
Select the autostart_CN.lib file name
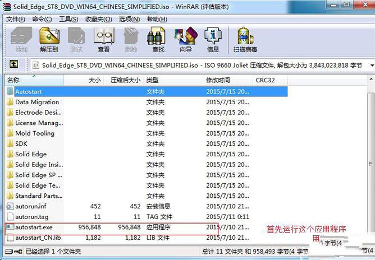click(x=38, y=238)
